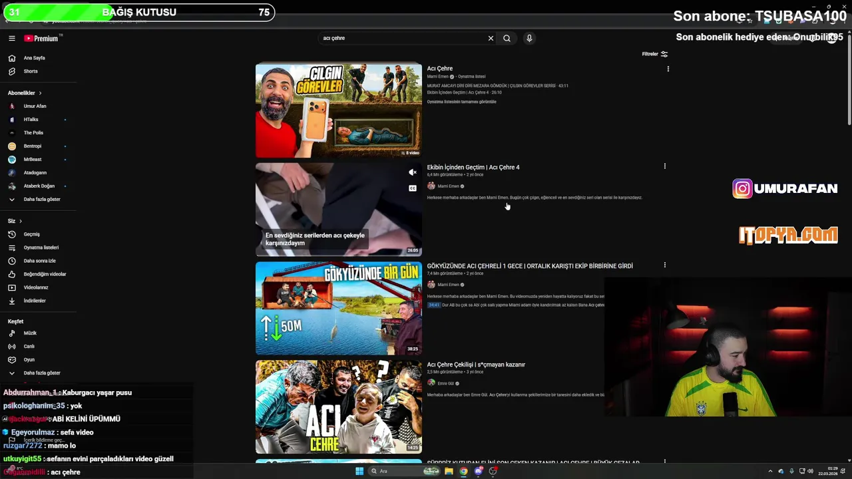Expand Keşfet with Daha fazla göster
The image size is (852, 479).
[42, 373]
